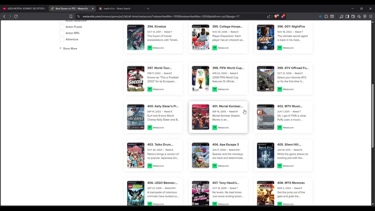
Task: Open Brave Rewards triangle icon
Action: point(283,16)
